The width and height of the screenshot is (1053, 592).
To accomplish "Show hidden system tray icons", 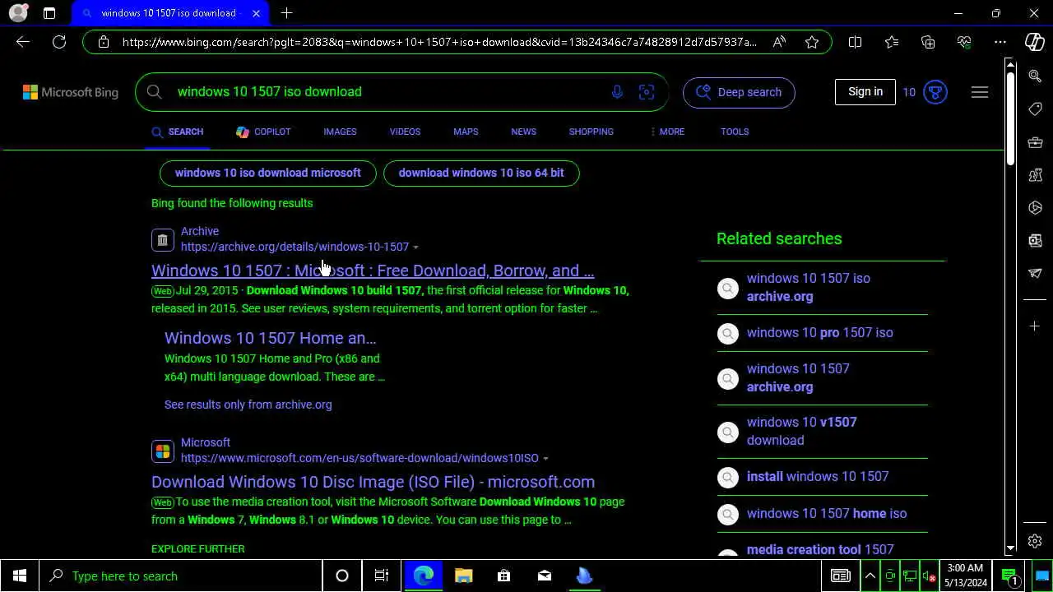I will pos(870,576).
